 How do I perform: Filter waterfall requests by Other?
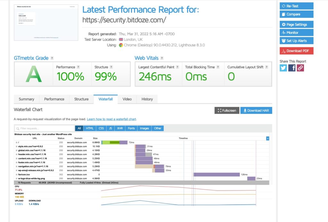[x=158, y=128]
